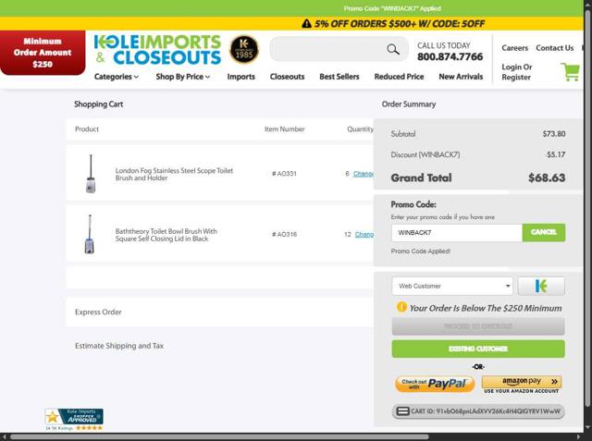This screenshot has width=592, height=441.
Task: Click the Kole Imports & Closeouts logo
Action: 157,50
